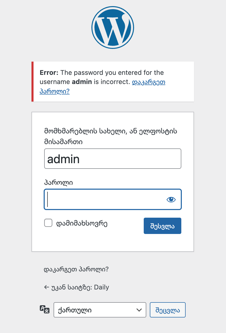Click the language translate icon
226x333 pixels.
pyautogui.click(x=44, y=310)
